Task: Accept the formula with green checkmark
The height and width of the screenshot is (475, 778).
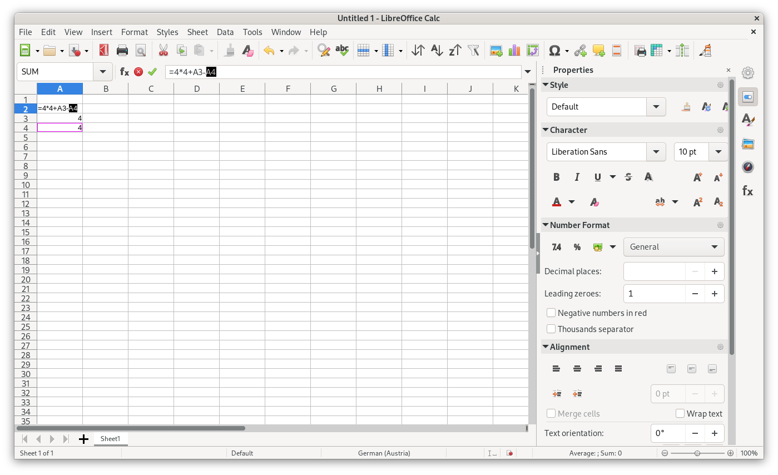Action: point(152,72)
